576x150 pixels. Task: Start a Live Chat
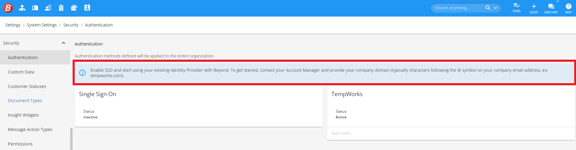click(x=551, y=8)
